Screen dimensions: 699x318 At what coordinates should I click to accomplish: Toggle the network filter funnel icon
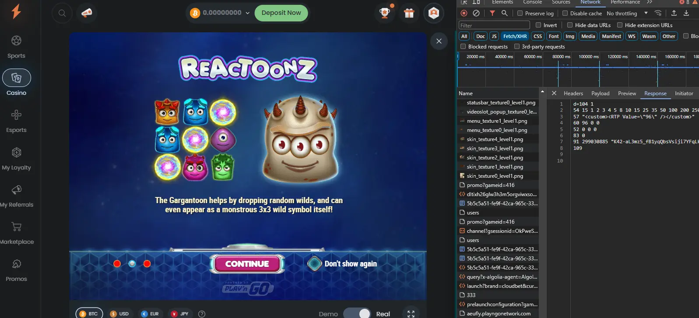492,13
